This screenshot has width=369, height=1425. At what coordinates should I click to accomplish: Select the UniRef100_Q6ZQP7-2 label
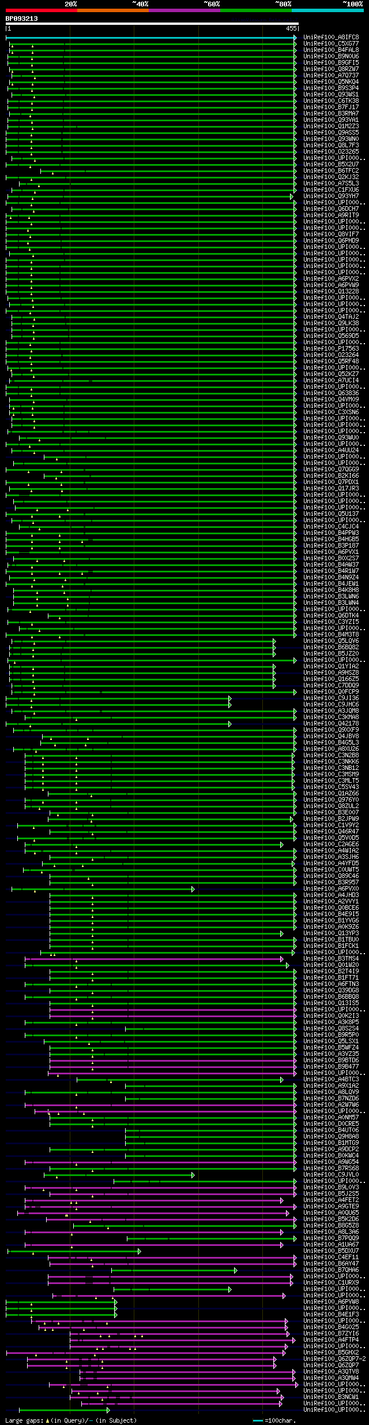(x=334, y=1359)
